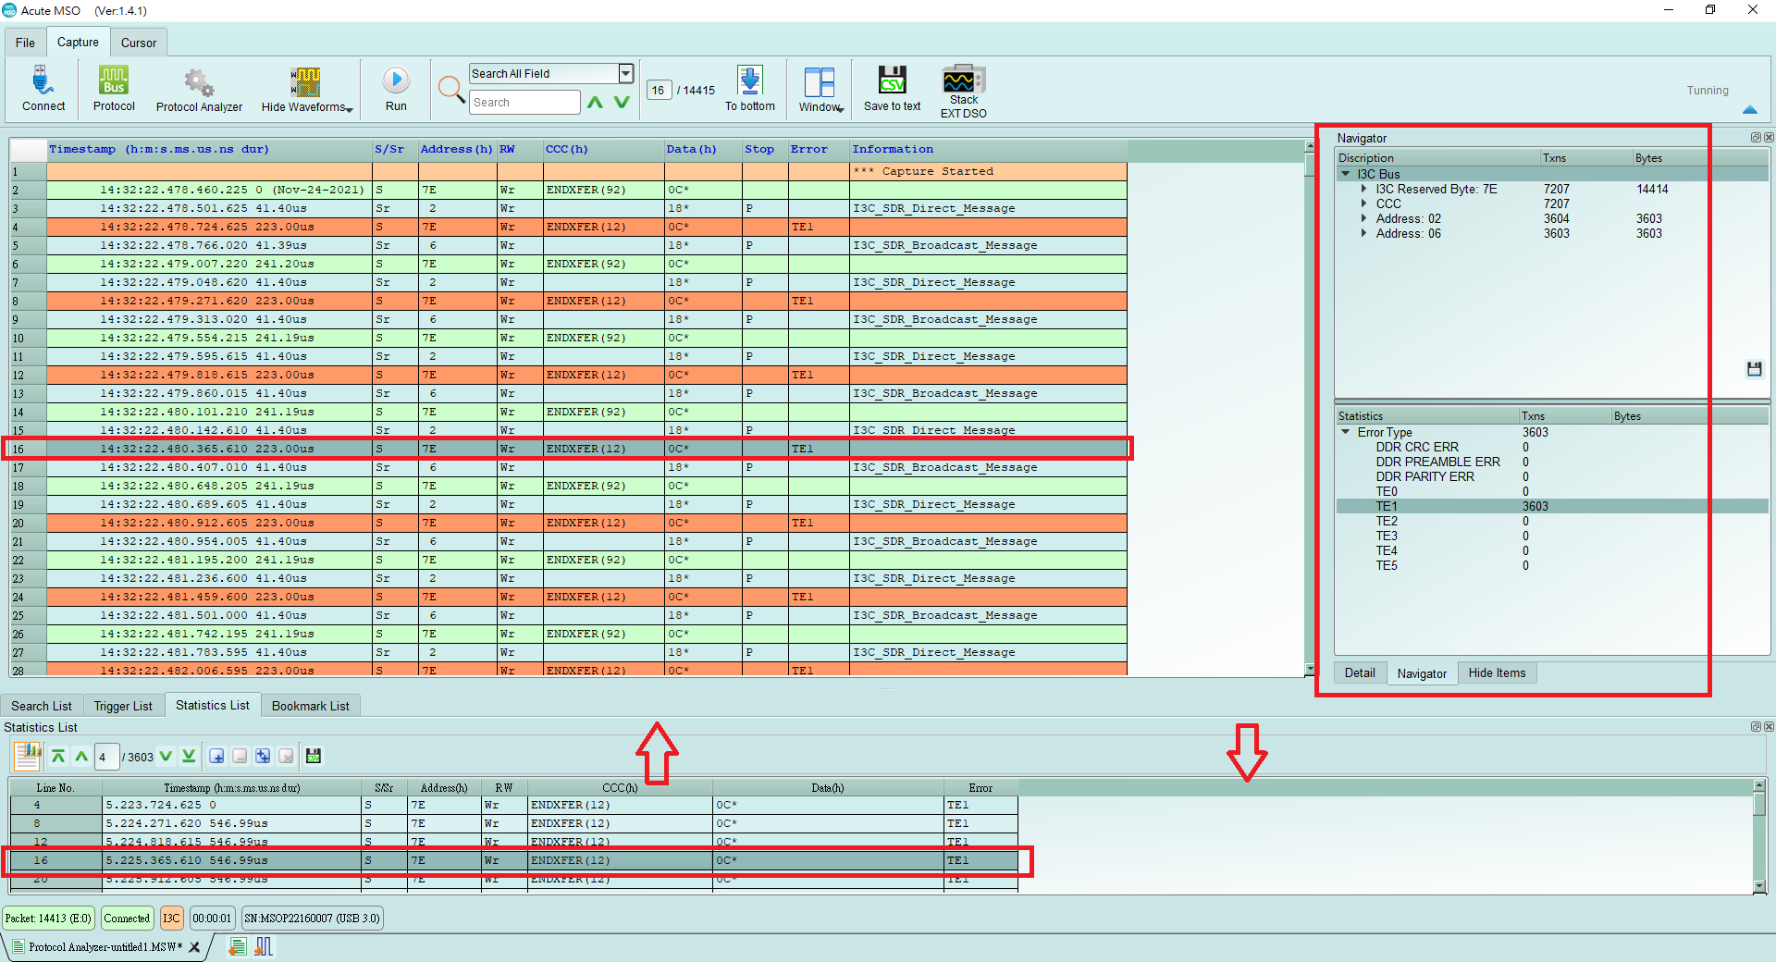Jump to next search result arrow
The image size is (1776, 962).
(x=622, y=102)
